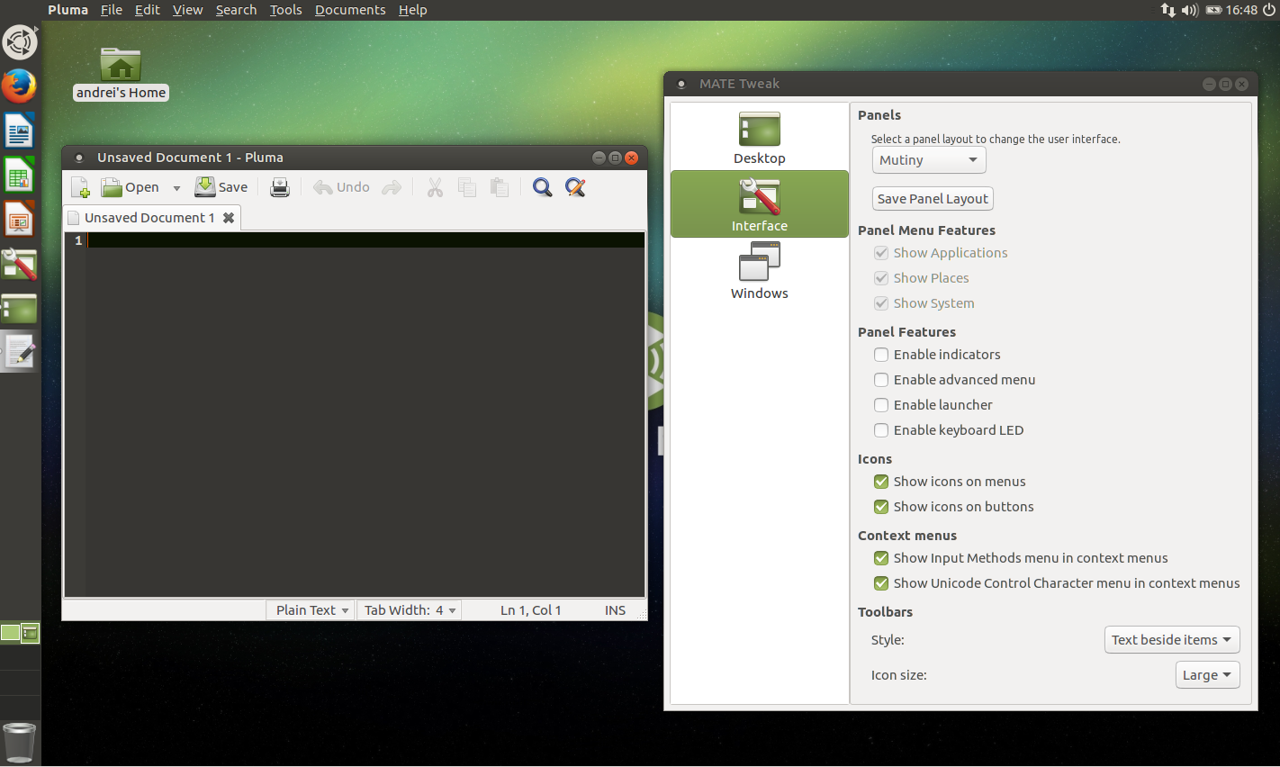
Task: Click Save Panel Layout button
Action: (933, 199)
